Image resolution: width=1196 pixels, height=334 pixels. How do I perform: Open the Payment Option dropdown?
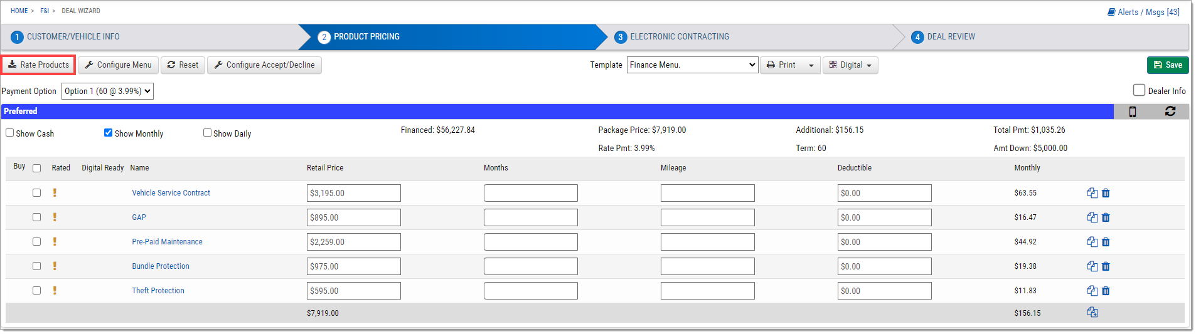107,91
